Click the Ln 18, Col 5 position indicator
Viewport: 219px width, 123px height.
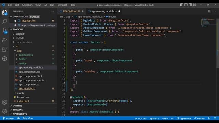pyautogui.click(x=141, y=118)
